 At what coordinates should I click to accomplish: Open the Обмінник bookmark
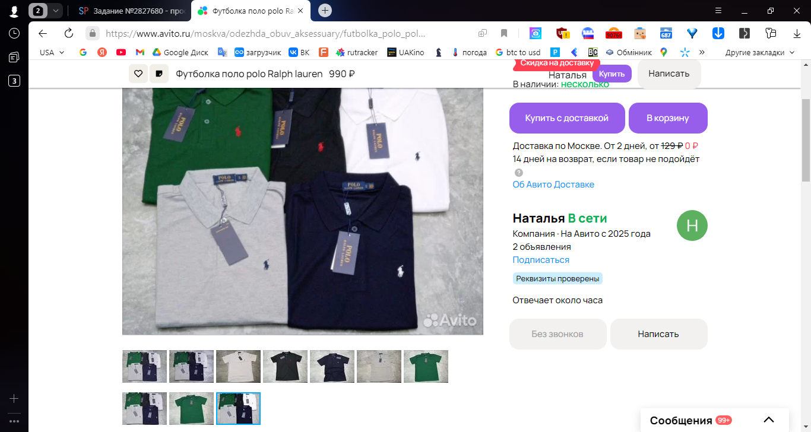tap(628, 52)
